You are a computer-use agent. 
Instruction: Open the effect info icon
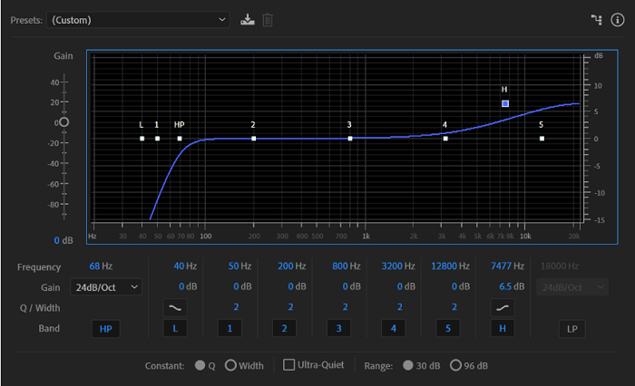pos(618,20)
